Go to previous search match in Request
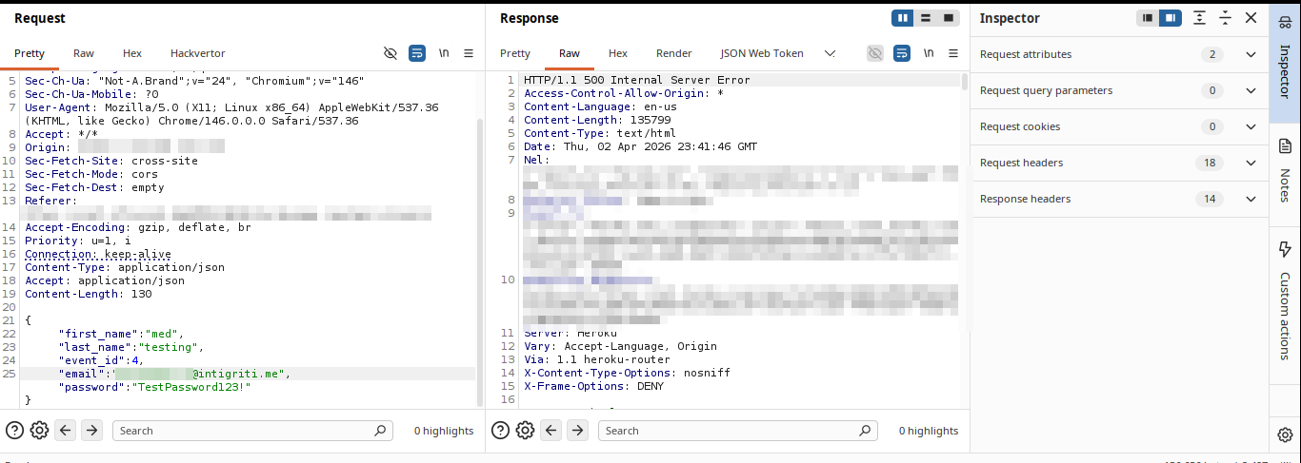Screen dimensions: 1301x463 coord(66,431)
